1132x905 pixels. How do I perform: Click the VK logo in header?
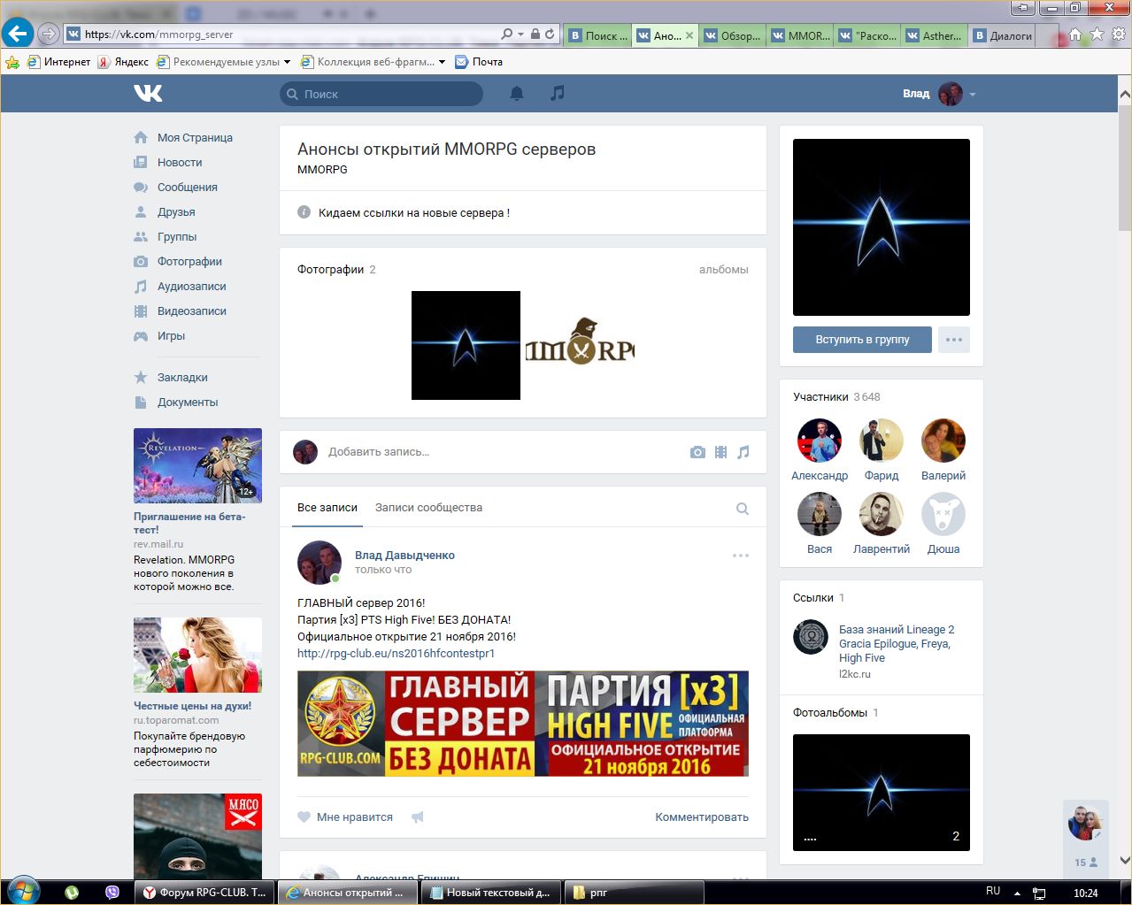click(x=148, y=94)
